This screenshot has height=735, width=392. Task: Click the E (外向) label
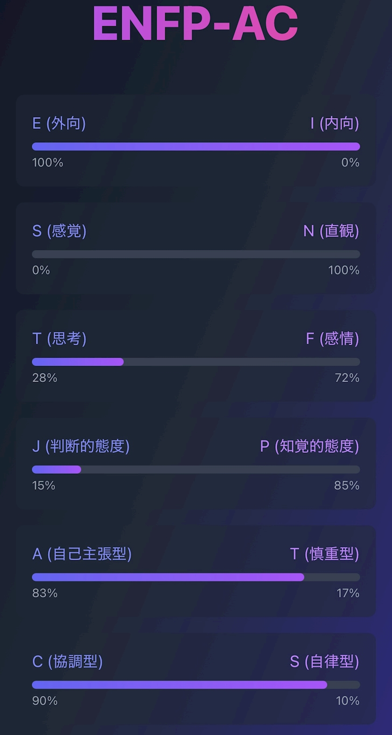click(x=59, y=124)
